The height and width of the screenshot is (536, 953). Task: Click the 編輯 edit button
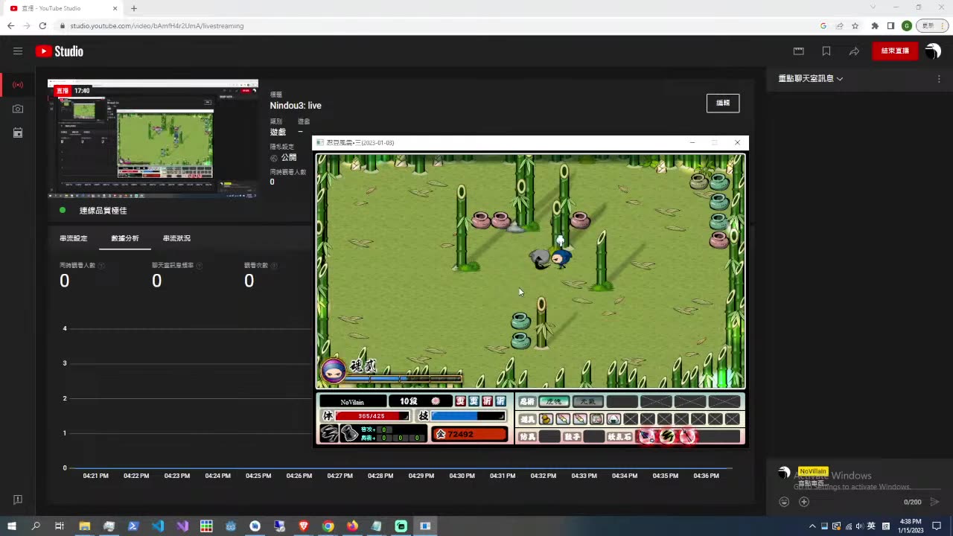pos(723,103)
